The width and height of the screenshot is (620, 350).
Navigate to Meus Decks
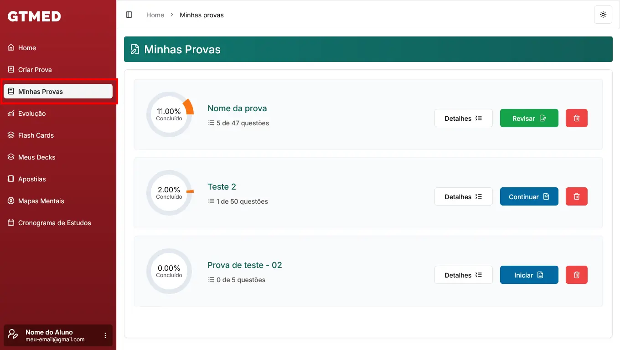pyautogui.click(x=36, y=157)
